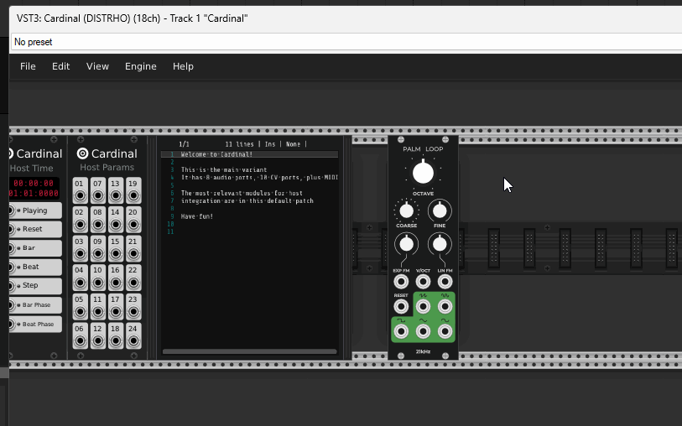Click the Host Params port 18 jack
682x426 pixels.
116,340
